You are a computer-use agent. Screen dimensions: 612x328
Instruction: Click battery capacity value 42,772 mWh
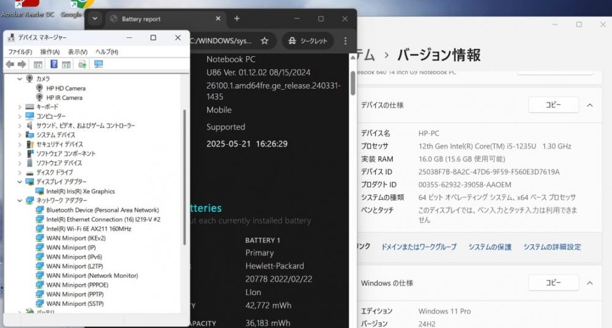click(268, 305)
